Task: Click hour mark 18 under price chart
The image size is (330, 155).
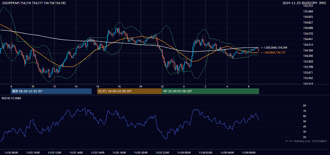Action: coord(119,86)
